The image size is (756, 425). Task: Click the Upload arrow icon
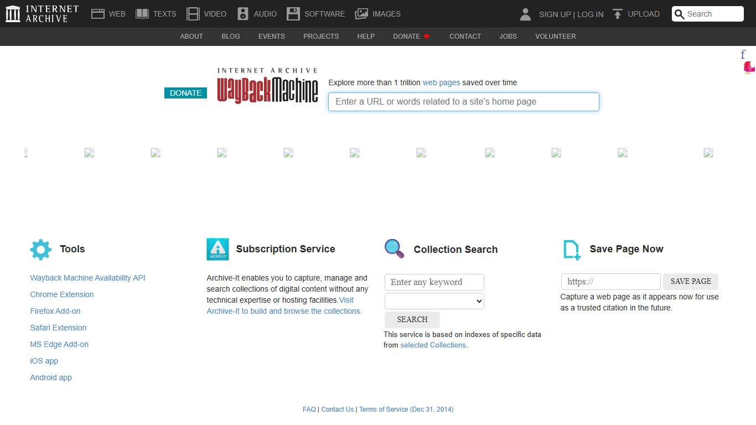[x=618, y=14]
